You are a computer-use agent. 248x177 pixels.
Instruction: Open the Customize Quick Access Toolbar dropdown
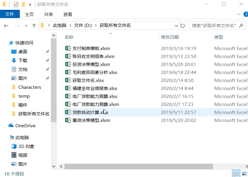(x=30, y=5)
